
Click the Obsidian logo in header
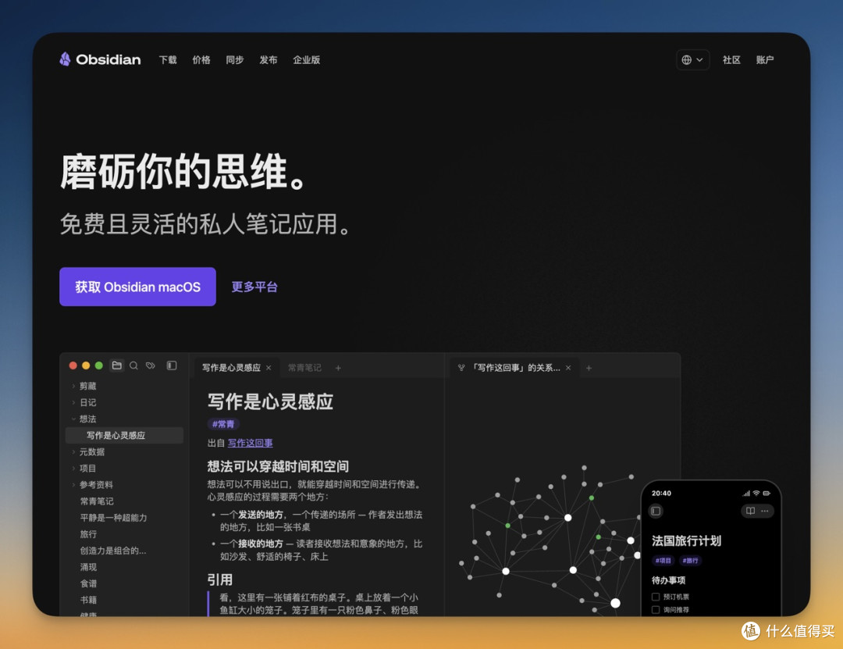click(100, 59)
